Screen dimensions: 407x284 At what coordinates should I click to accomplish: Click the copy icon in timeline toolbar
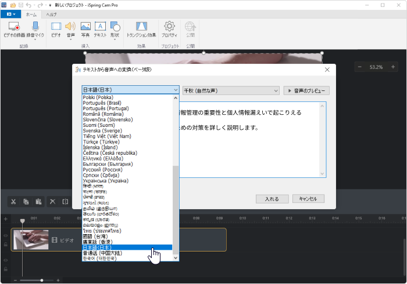coord(26,202)
